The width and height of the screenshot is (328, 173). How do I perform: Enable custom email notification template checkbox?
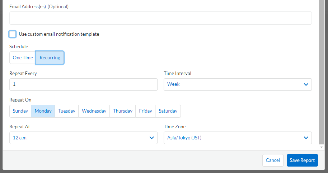13,34
